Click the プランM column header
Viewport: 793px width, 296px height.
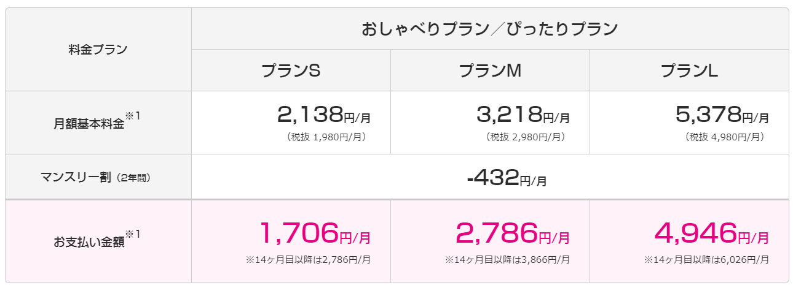pos(490,70)
